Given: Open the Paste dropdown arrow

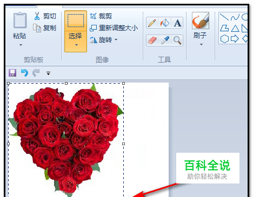Looking at the screenshot, I should (x=21, y=45).
